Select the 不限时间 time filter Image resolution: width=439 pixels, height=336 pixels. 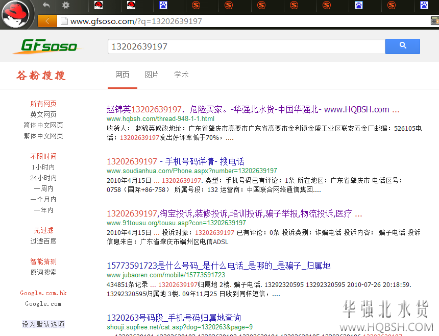[x=43, y=156]
